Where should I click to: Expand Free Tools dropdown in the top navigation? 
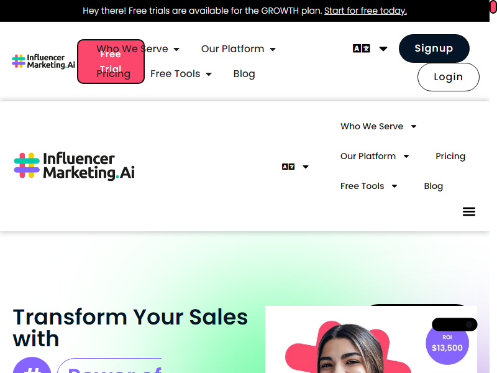(x=181, y=74)
